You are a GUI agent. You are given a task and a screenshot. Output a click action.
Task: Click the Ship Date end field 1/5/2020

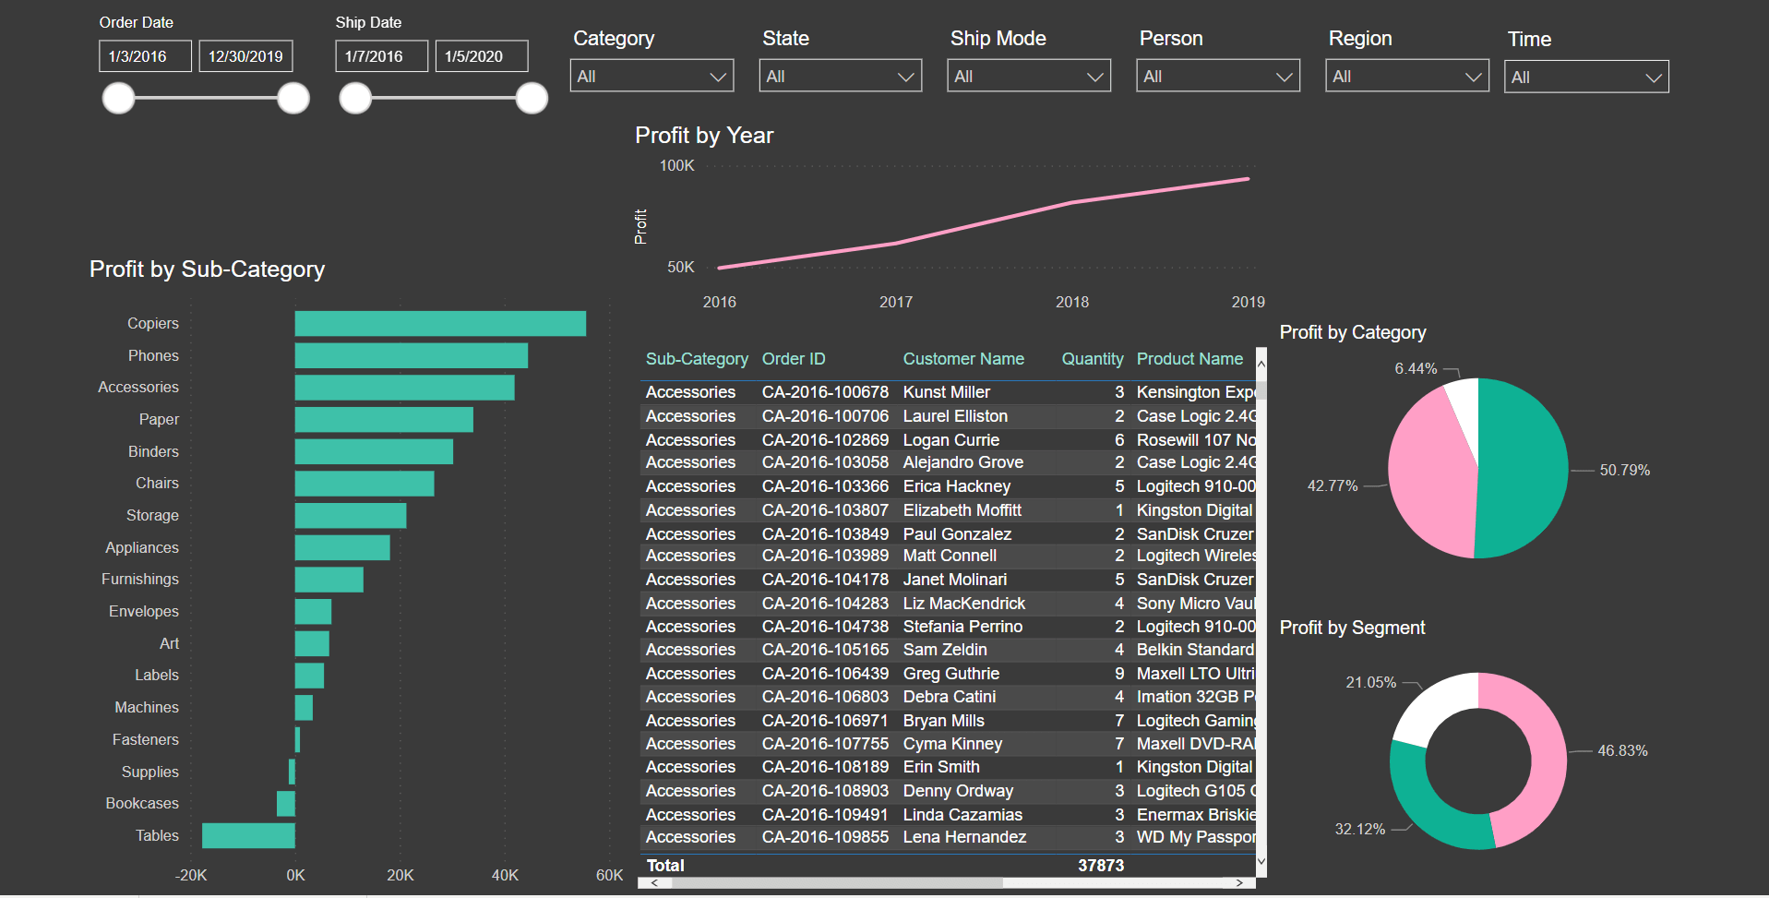coord(482,56)
